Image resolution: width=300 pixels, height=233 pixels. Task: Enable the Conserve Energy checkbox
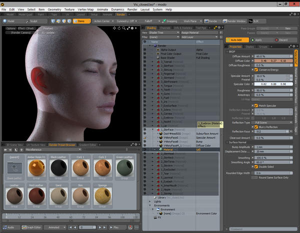tap(256, 70)
